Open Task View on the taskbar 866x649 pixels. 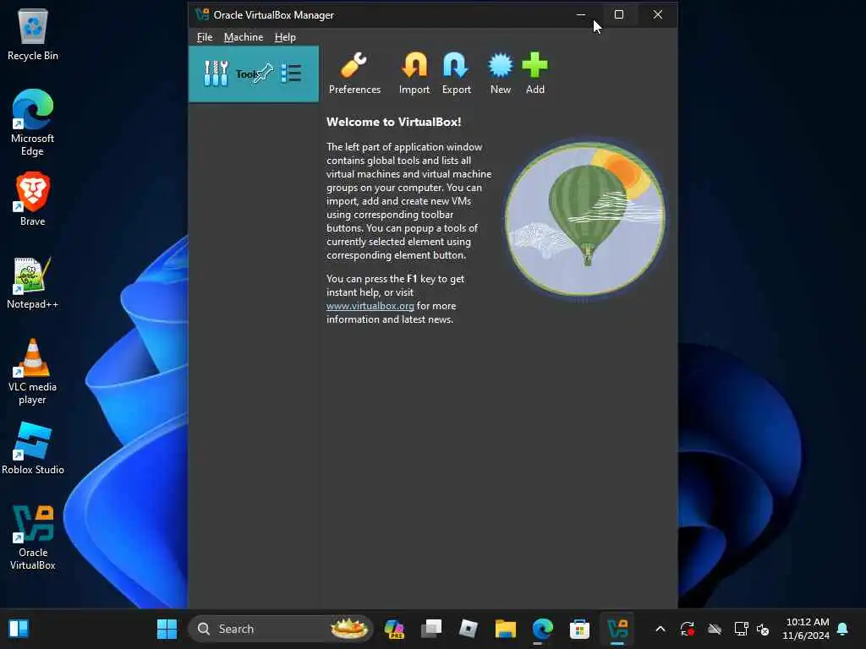click(x=431, y=629)
